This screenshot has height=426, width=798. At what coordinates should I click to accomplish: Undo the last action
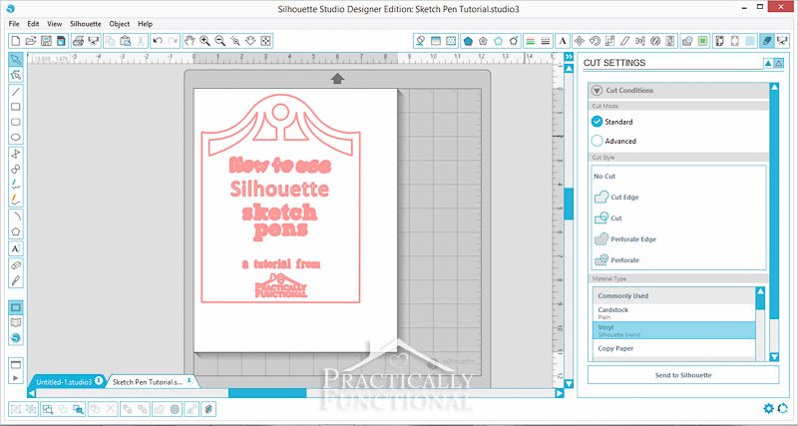pyautogui.click(x=158, y=41)
